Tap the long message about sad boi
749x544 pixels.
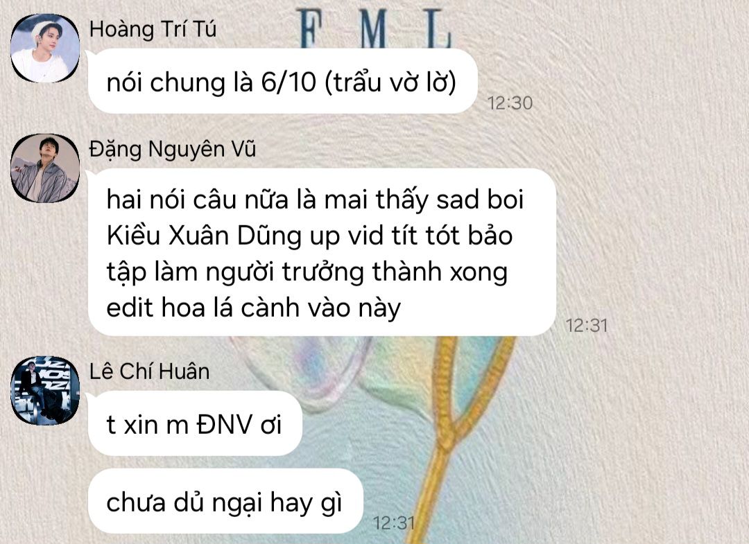point(322,252)
